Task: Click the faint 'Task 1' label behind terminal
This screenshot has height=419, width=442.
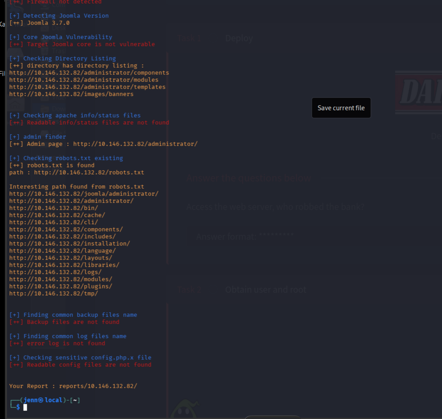Action: pyautogui.click(x=189, y=38)
